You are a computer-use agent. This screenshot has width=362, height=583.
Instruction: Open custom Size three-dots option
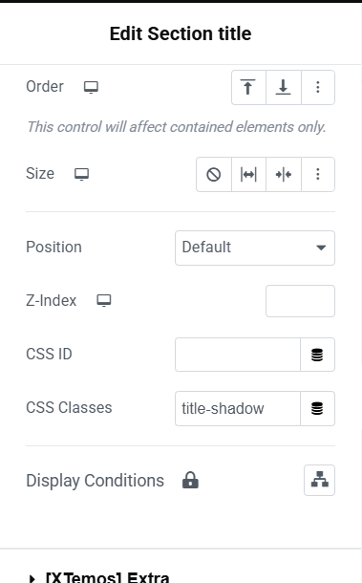(x=318, y=174)
